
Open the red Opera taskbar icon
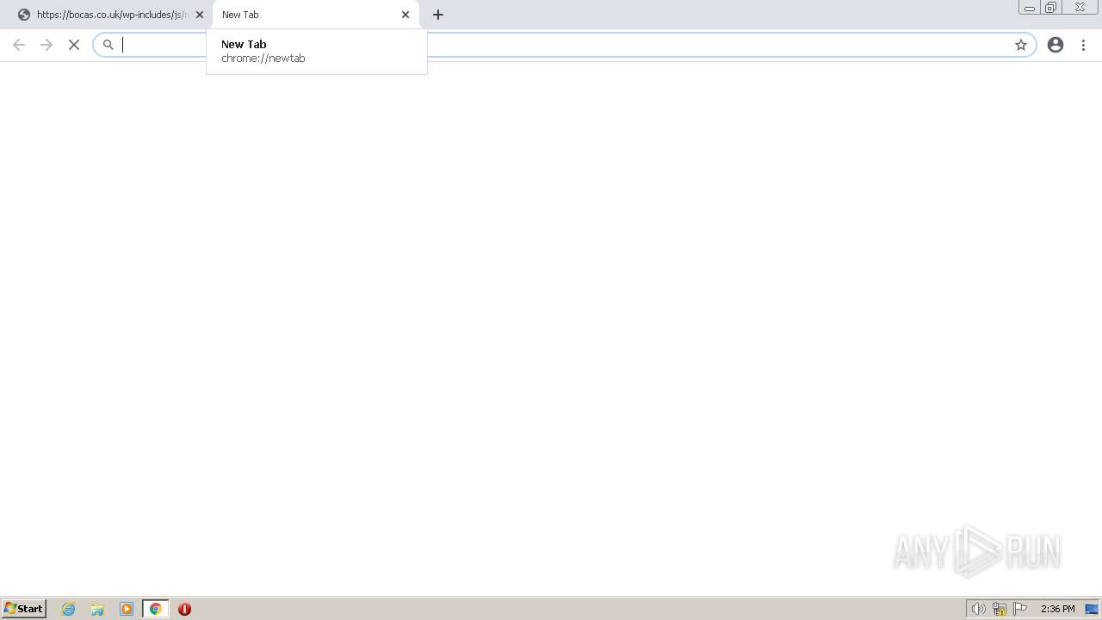pos(184,609)
